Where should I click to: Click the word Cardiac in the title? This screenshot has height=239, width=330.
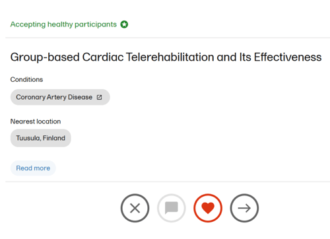click(103, 57)
